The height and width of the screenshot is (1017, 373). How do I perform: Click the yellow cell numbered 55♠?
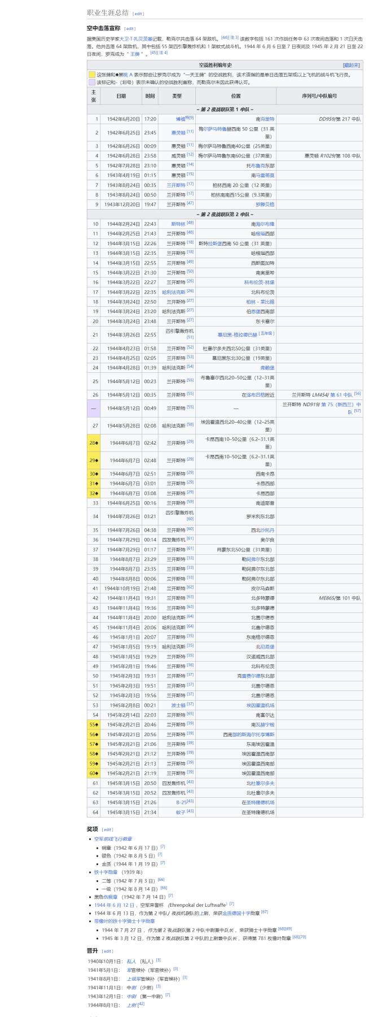(x=94, y=725)
